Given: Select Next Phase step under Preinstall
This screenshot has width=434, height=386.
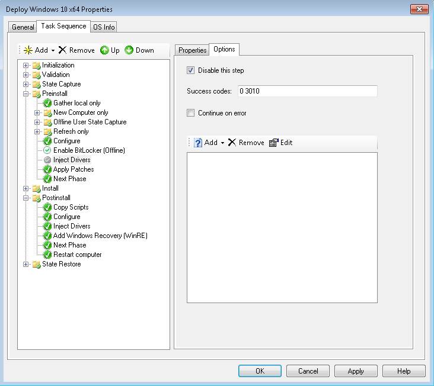Looking at the screenshot, I should (x=70, y=179).
